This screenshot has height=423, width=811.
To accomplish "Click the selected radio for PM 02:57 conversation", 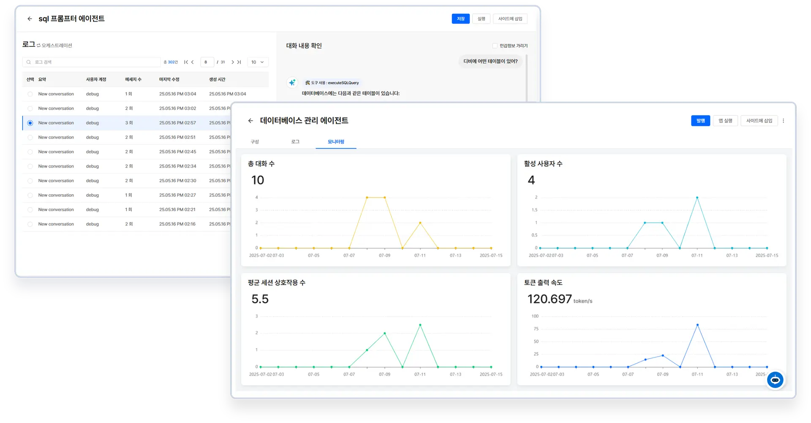I will coord(30,123).
